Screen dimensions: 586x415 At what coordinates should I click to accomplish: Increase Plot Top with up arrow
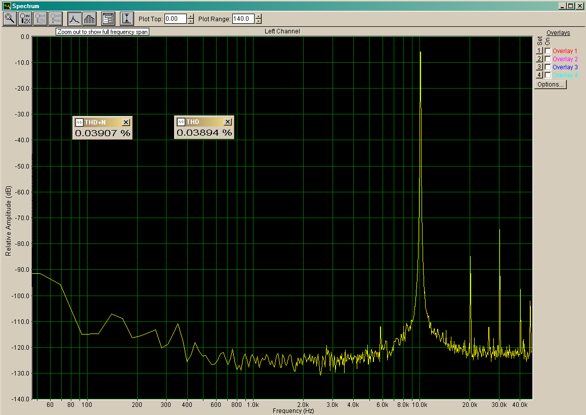(x=191, y=17)
